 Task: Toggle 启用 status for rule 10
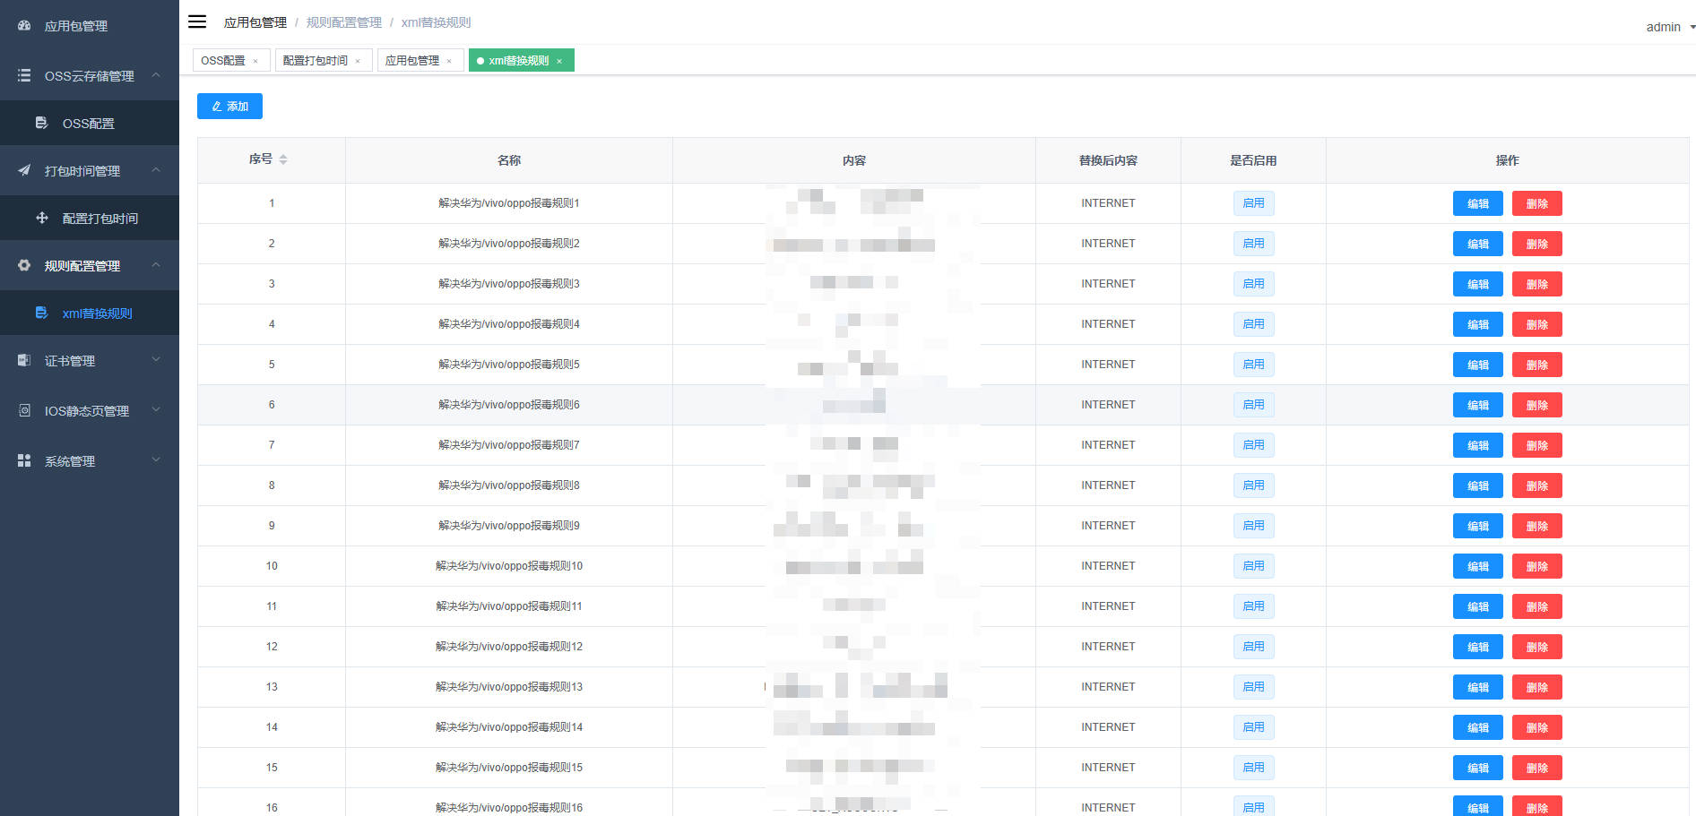click(x=1253, y=566)
